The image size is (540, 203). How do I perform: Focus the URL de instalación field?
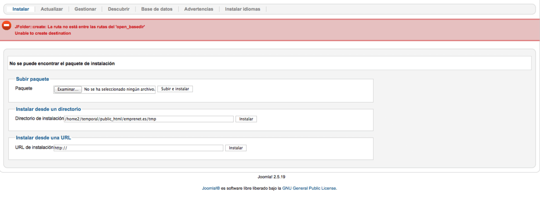point(138,148)
